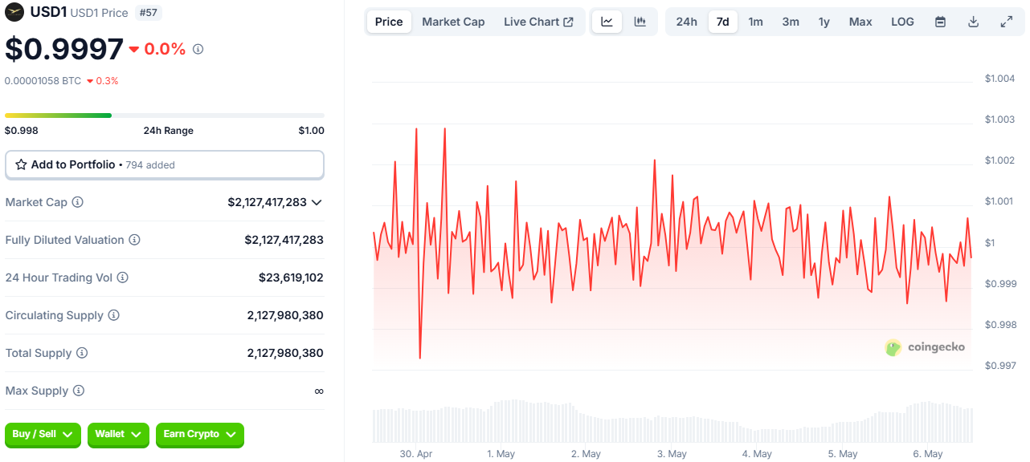Toggle LOG scale on chart
Image resolution: width=1030 pixels, height=462 pixels.
(902, 22)
